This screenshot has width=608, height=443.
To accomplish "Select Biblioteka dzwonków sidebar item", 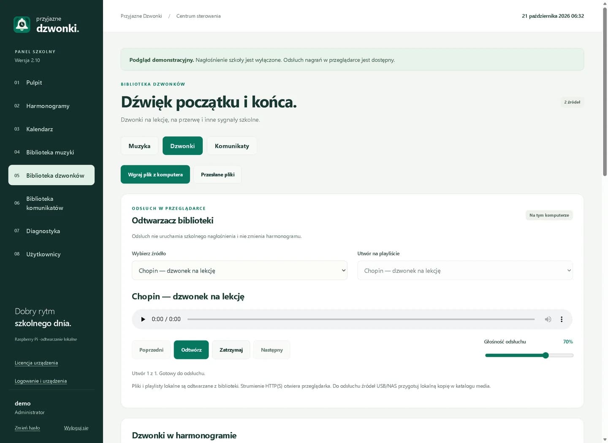I will coord(52,175).
